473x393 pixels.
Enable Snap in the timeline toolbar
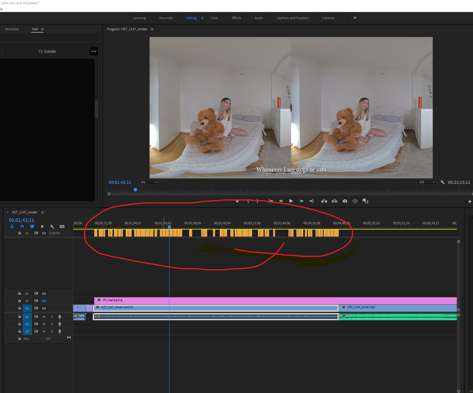click(22, 227)
